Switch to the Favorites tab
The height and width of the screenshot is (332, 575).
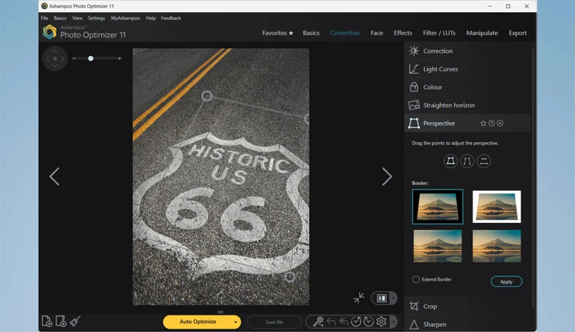point(278,33)
